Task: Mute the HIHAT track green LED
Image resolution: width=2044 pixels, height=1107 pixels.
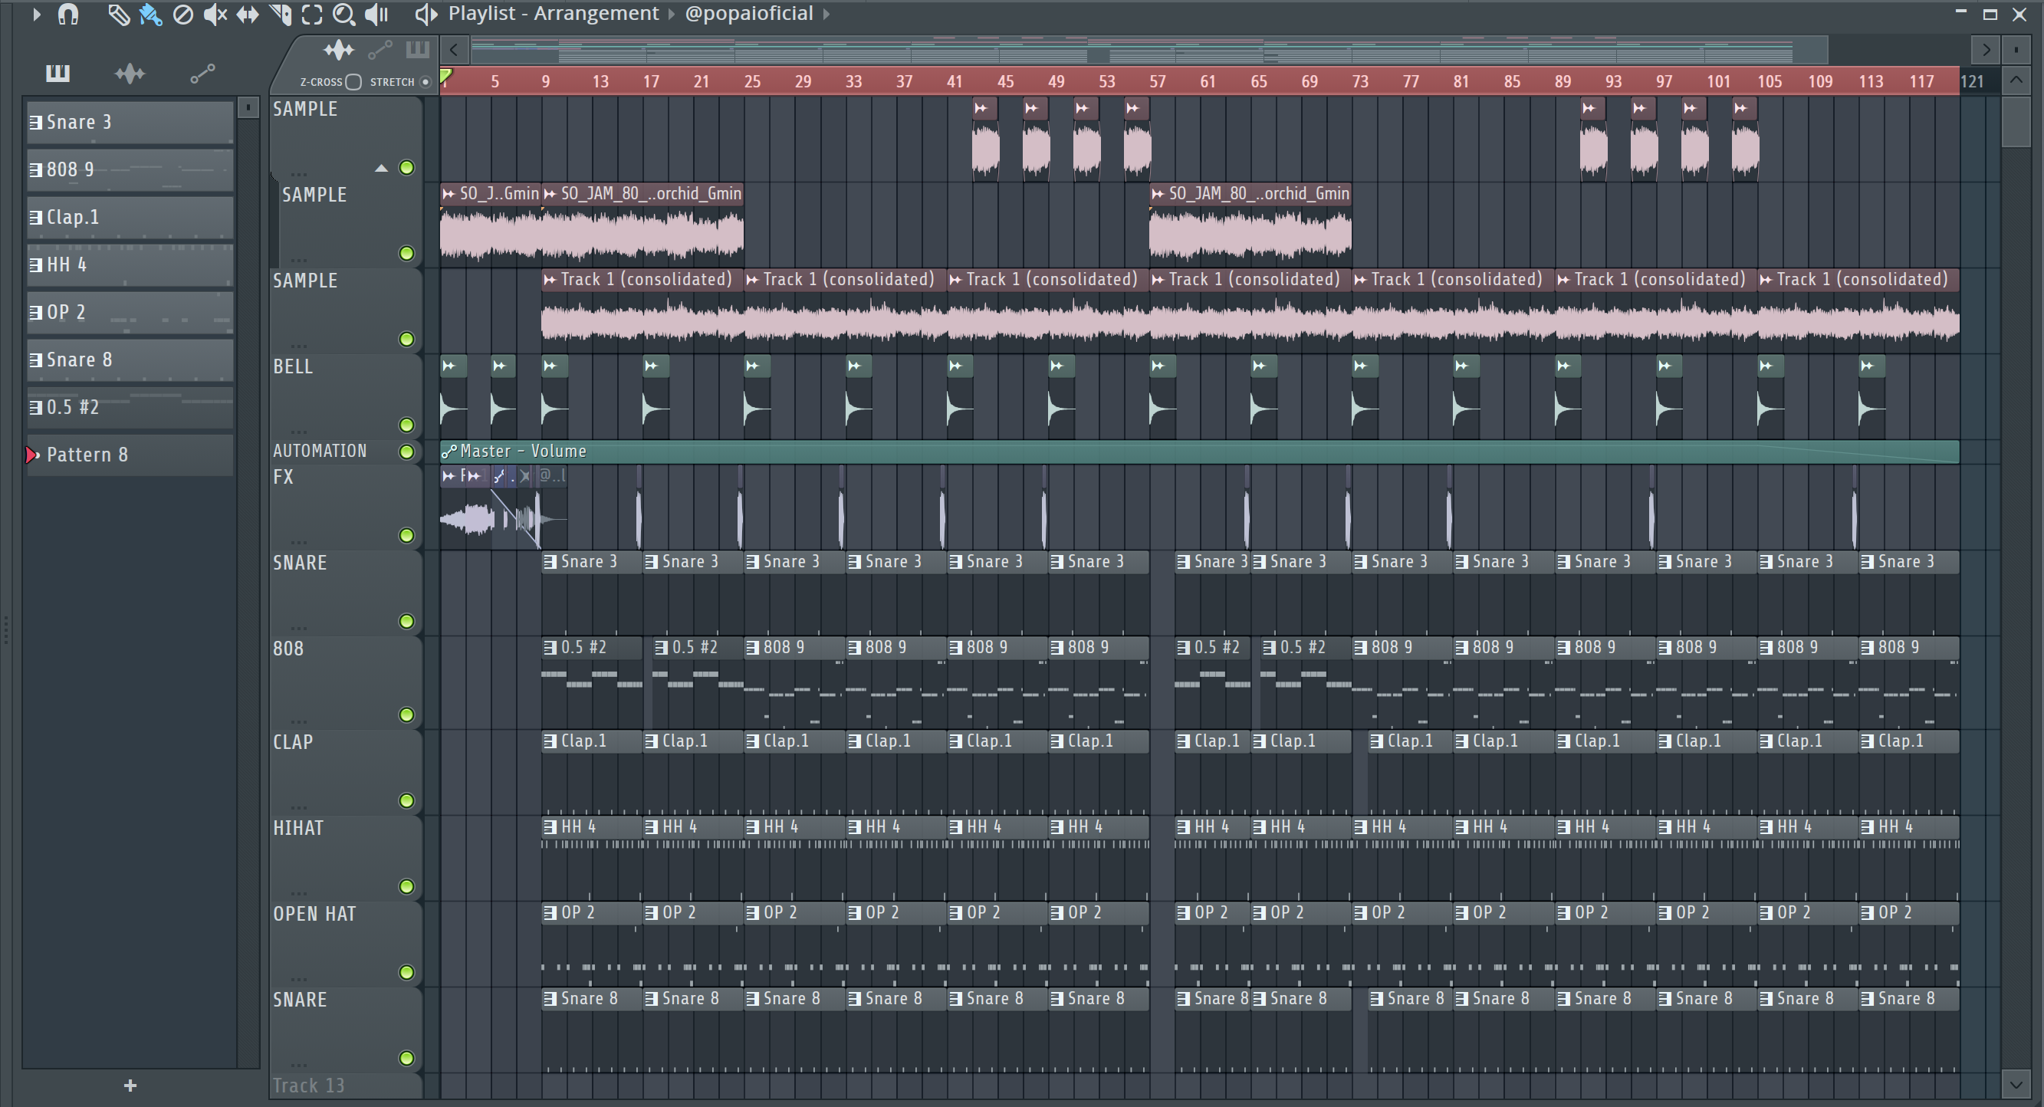Action: click(406, 886)
